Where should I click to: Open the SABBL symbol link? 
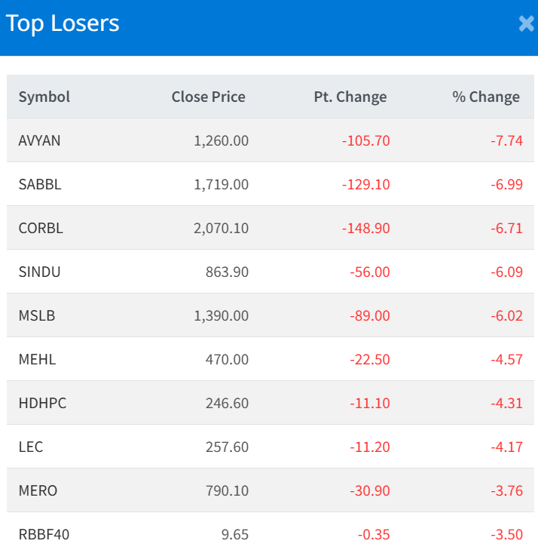pos(39,184)
